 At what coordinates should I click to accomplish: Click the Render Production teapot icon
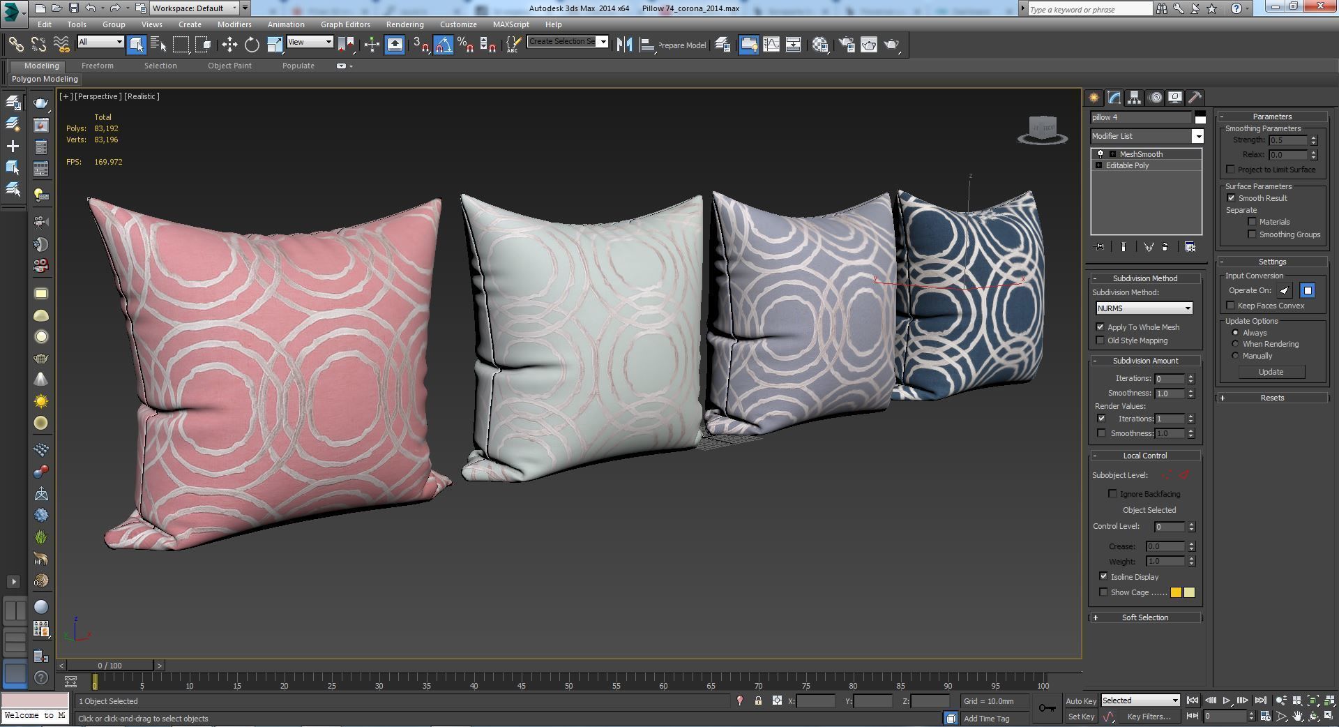(892, 45)
